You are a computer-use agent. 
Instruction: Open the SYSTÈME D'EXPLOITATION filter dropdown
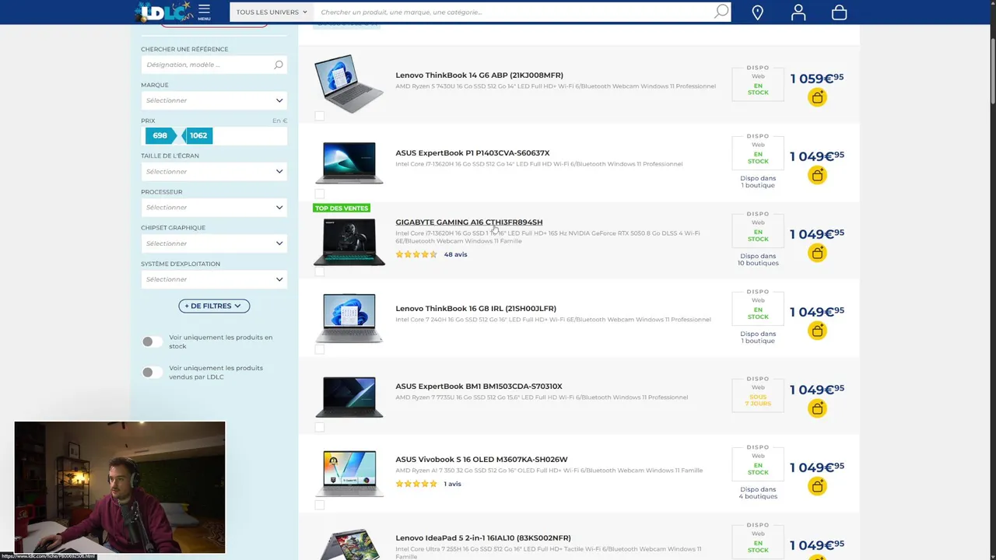(x=214, y=279)
